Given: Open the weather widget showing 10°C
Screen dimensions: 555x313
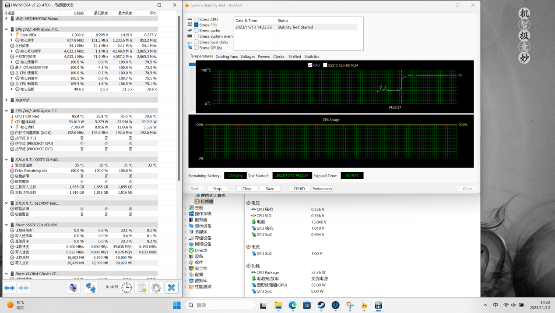Looking at the screenshot, I should (x=17, y=305).
